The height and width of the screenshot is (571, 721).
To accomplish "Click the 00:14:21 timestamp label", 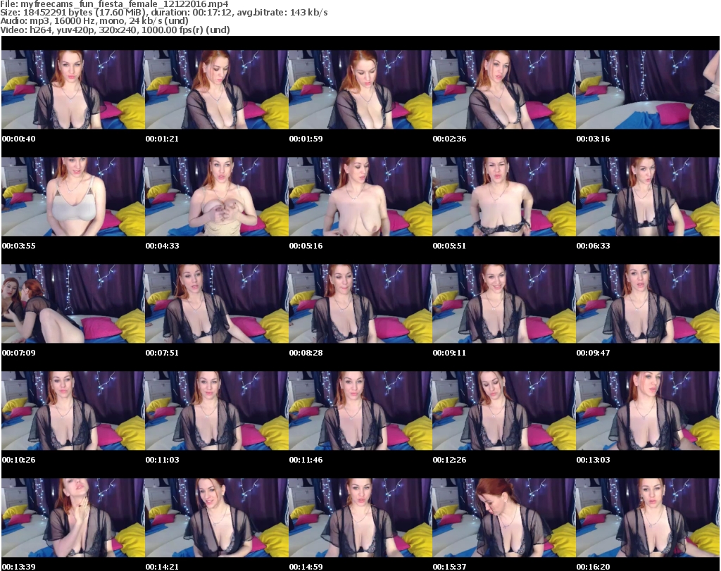I will [x=162, y=567].
